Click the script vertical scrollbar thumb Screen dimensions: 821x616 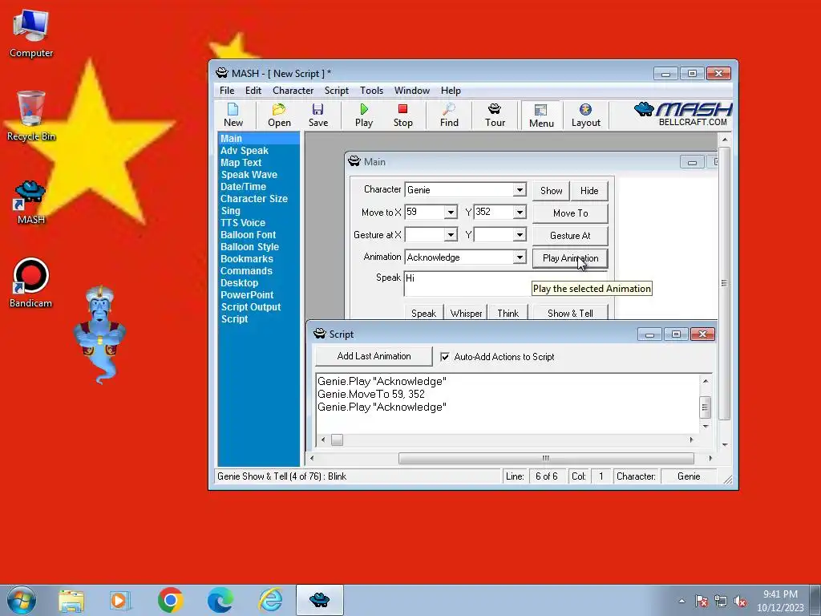point(706,407)
